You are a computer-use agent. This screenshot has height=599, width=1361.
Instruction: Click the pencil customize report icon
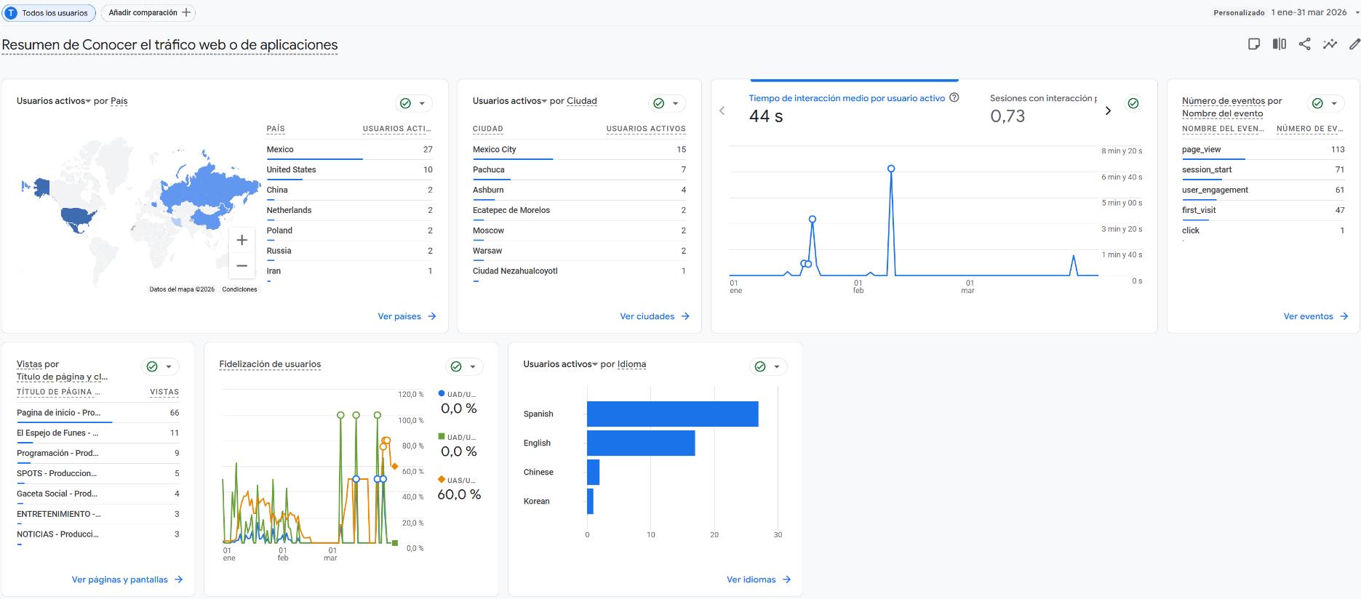point(1354,44)
